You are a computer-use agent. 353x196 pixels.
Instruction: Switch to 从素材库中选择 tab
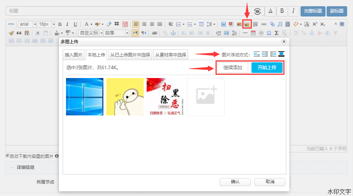click(171, 55)
